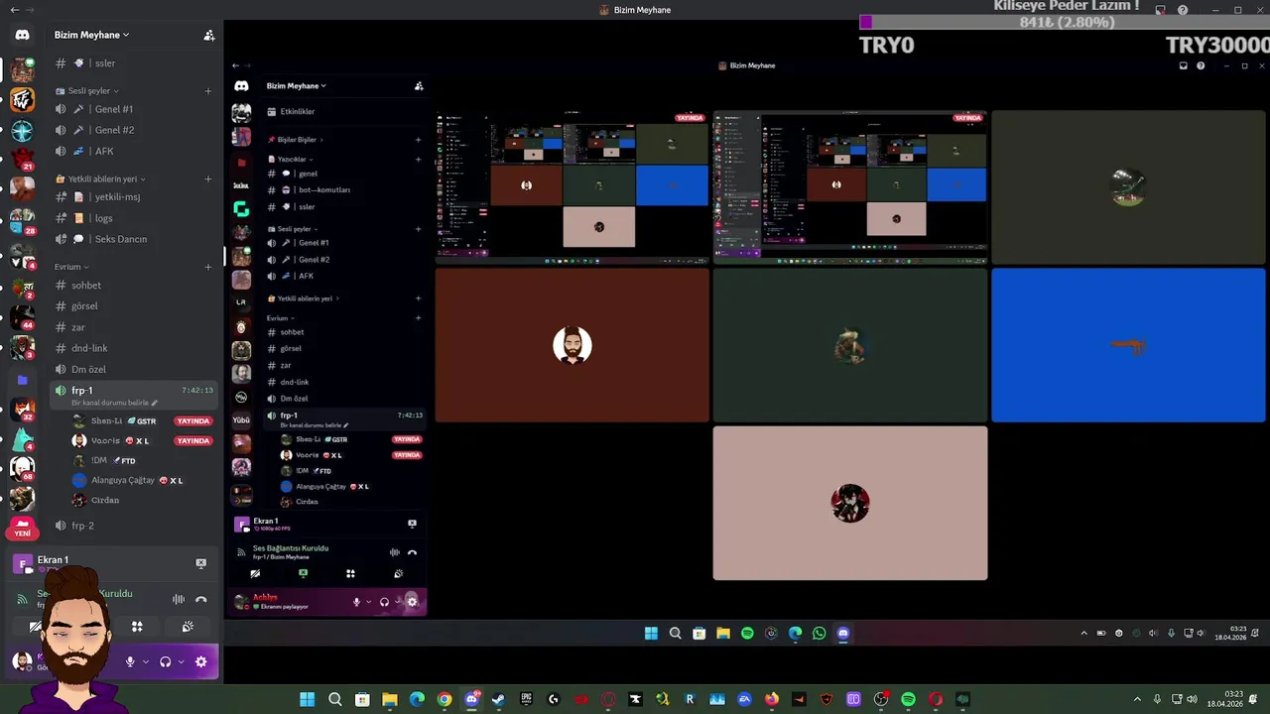
Task: Open microphone input options arrow
Action: click(x=145, y=661)
